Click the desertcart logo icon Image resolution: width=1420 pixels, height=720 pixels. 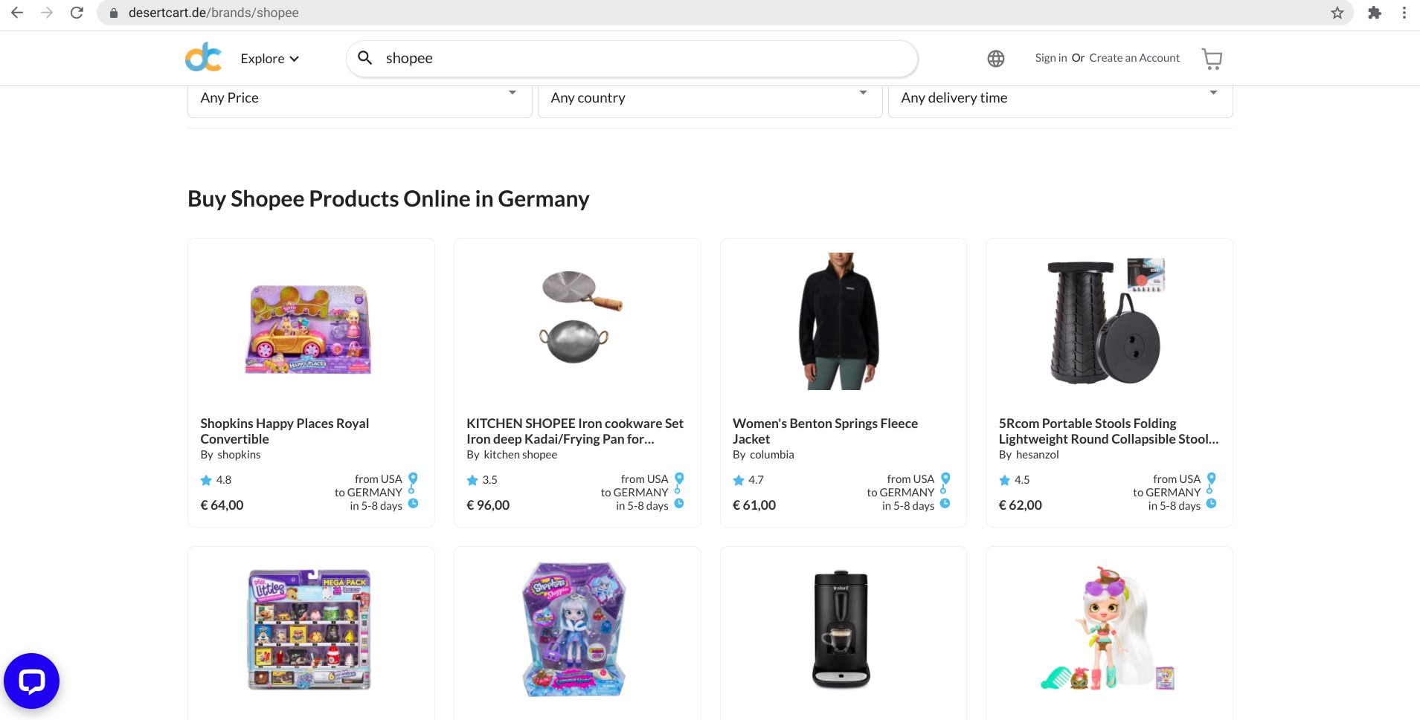click(x=203, y=57)
